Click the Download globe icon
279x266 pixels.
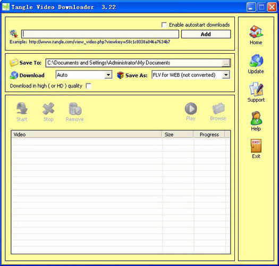click(x=14, y=75)
